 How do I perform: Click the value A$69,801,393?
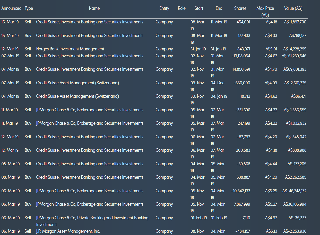[295, 69]
